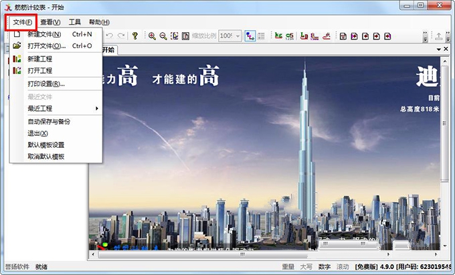This screenshot has width=455, height=275.
Task: Click the app logo icon in title bar
Action: pos(8,7)
